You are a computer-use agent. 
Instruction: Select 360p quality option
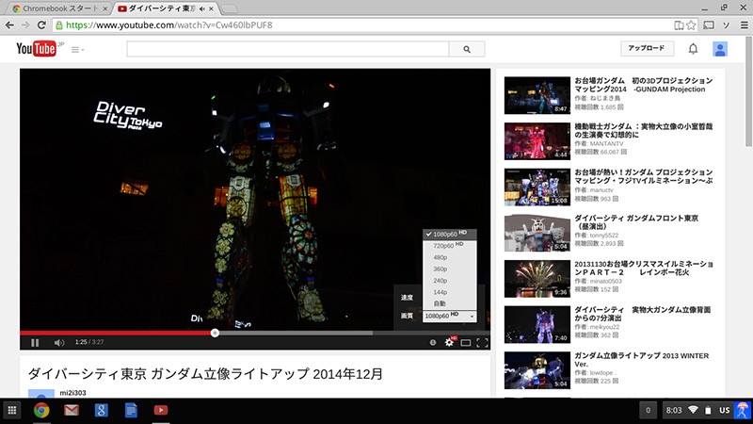tap(450, 269)
